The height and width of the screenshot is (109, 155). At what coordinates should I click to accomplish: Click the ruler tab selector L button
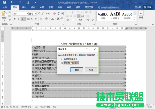[3, 29]
